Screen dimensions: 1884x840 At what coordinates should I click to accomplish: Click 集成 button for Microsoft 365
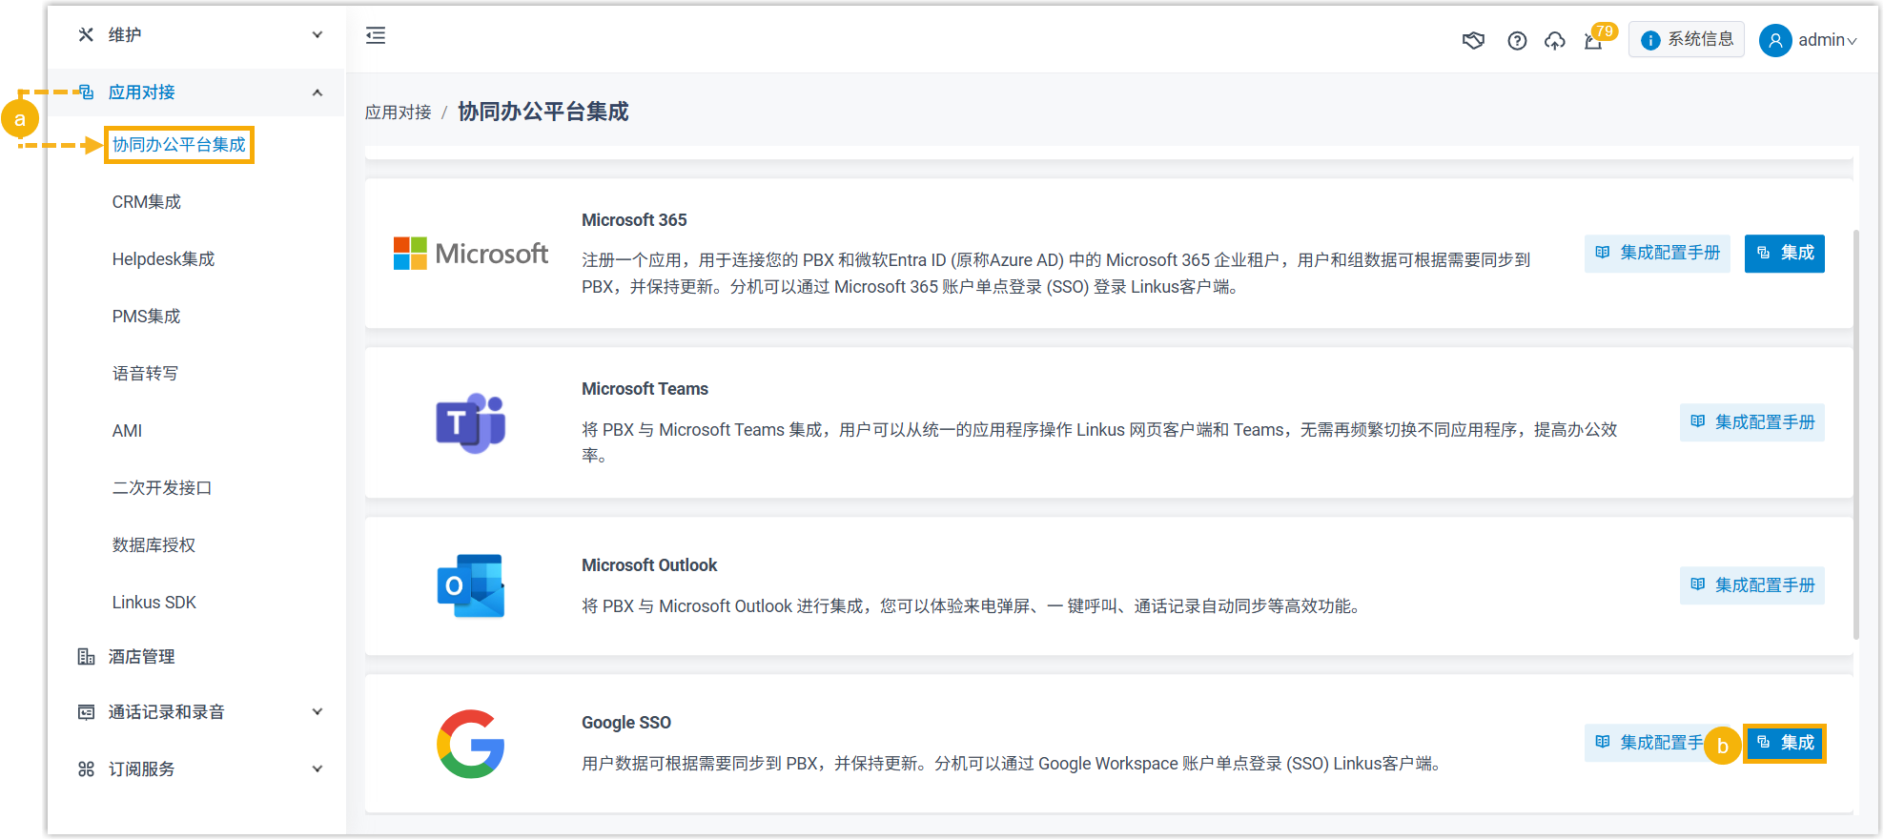[1784, 254]
